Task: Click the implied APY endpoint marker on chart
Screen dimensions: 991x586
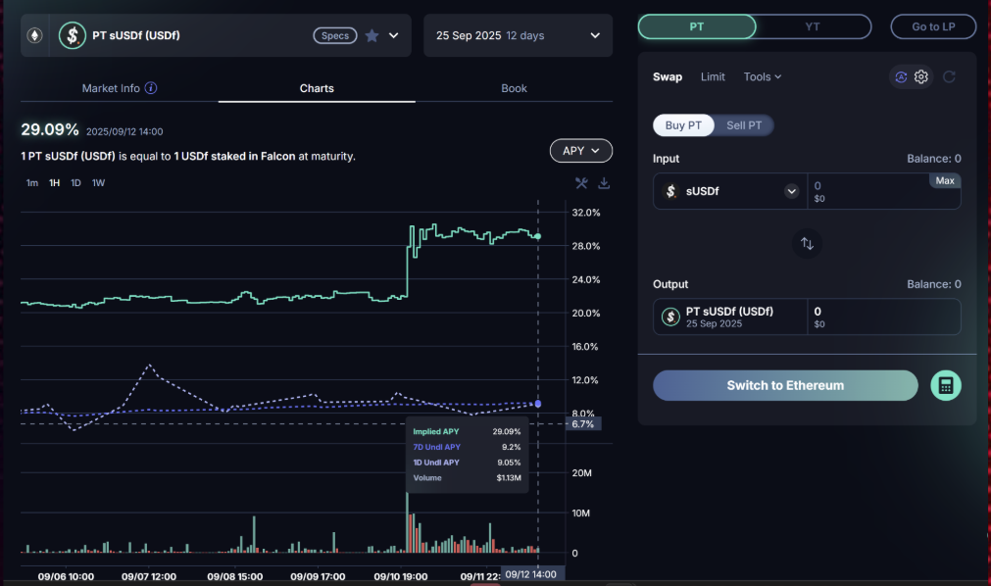Action: (x=538, y=236)
